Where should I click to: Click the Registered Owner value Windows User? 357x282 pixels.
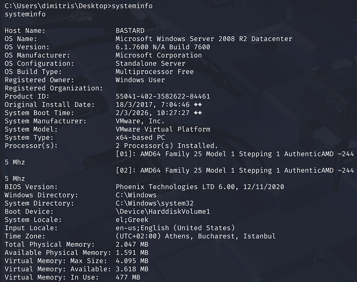(x=140, y=80)
